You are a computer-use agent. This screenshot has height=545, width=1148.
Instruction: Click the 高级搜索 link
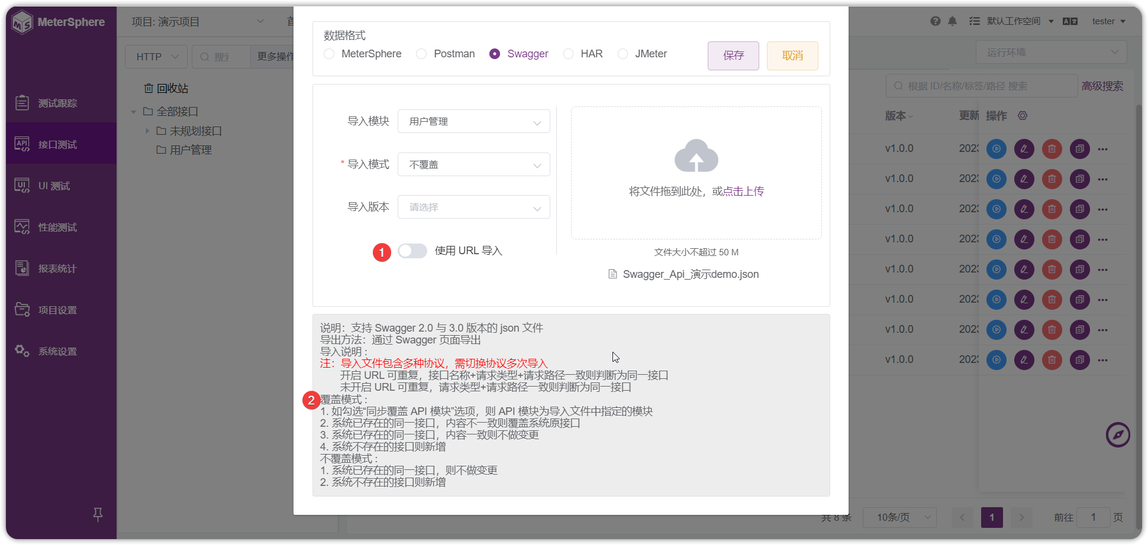click(1102, 86)
